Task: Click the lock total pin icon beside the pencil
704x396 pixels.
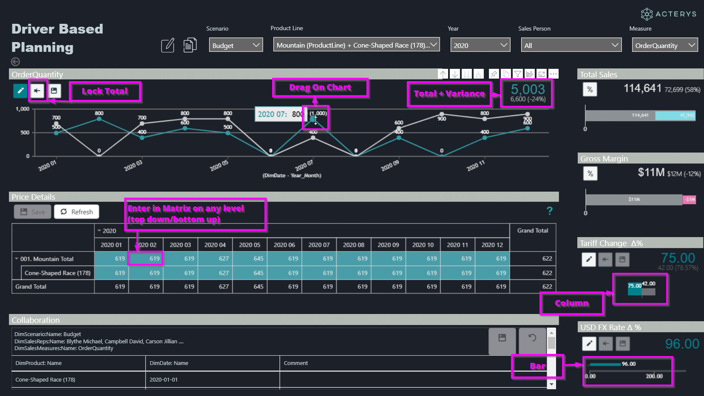Action: click(37, 91)
